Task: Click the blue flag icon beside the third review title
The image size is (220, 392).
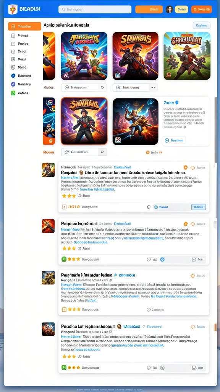Action: (x=115, y=275)
